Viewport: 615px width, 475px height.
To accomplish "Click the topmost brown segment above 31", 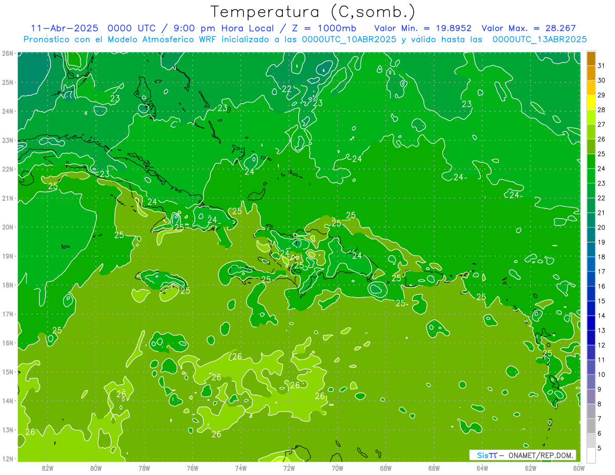I will click(x=591, y=58).
